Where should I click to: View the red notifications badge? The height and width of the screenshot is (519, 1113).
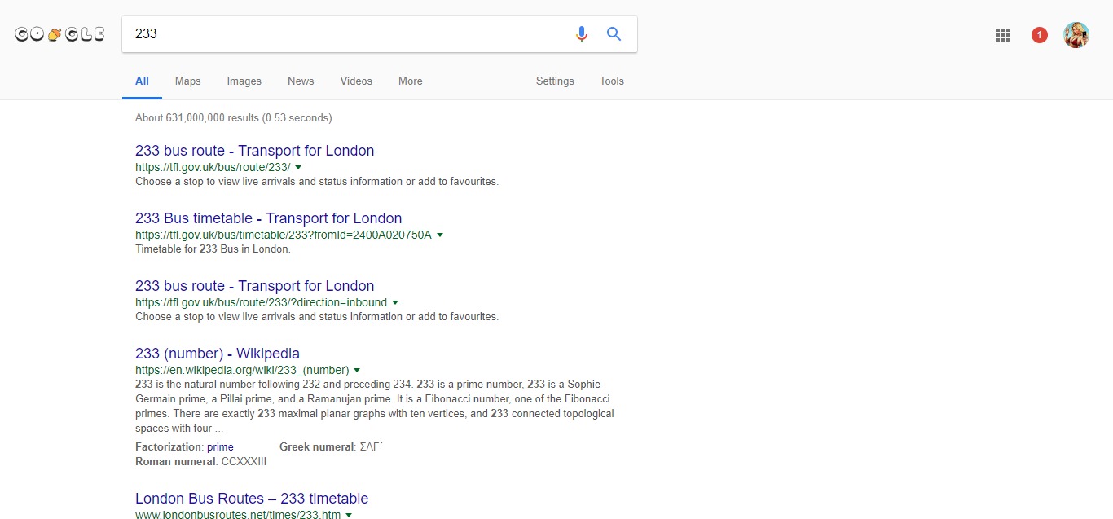[x=1039, y=35]
